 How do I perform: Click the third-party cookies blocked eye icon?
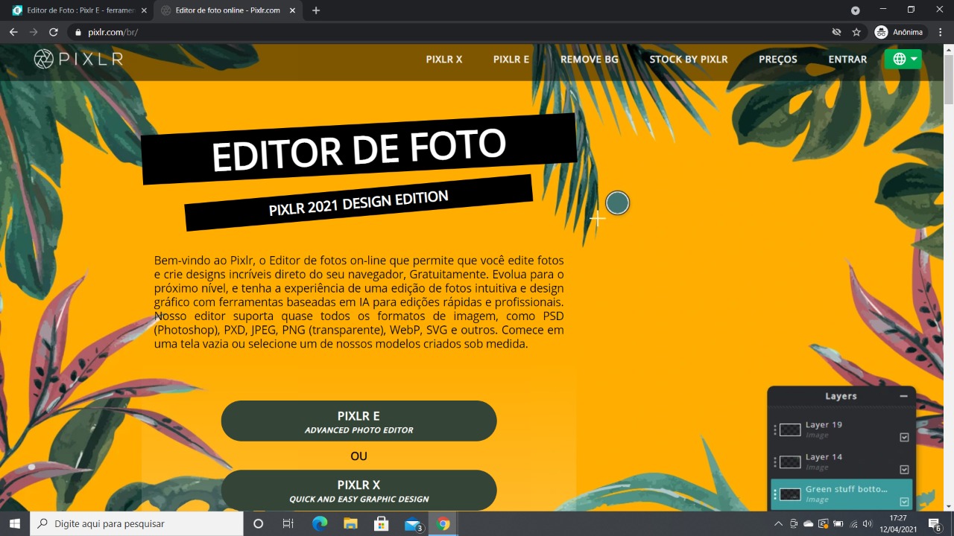pos(836,32)
